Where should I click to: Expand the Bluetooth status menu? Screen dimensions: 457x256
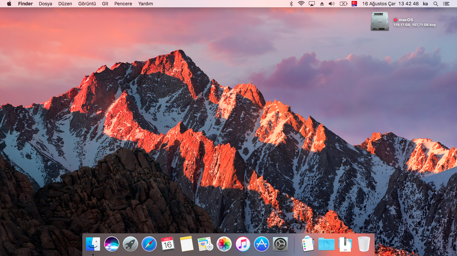291,4
